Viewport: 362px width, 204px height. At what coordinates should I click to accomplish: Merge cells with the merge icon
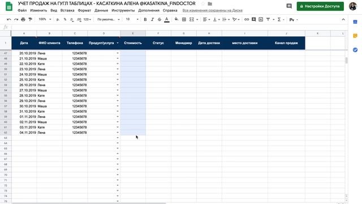[192, 20]
